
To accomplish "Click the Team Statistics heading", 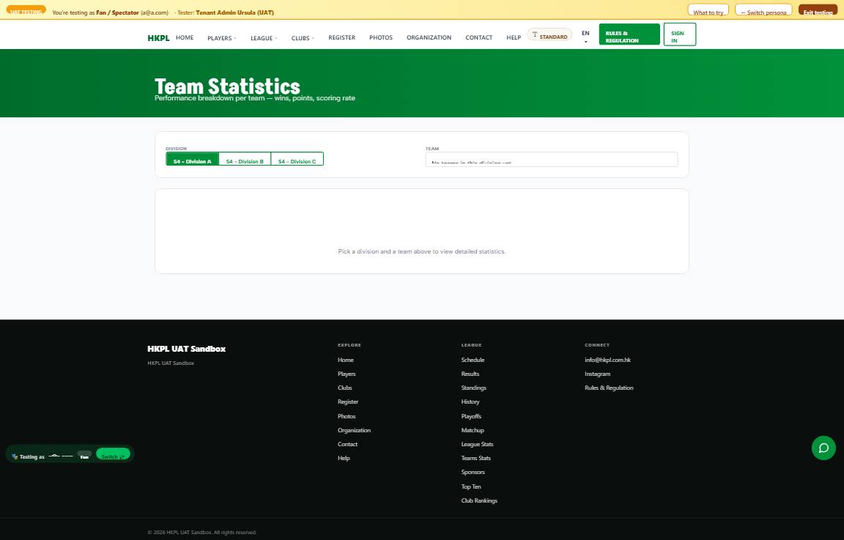I will point(227,86).
